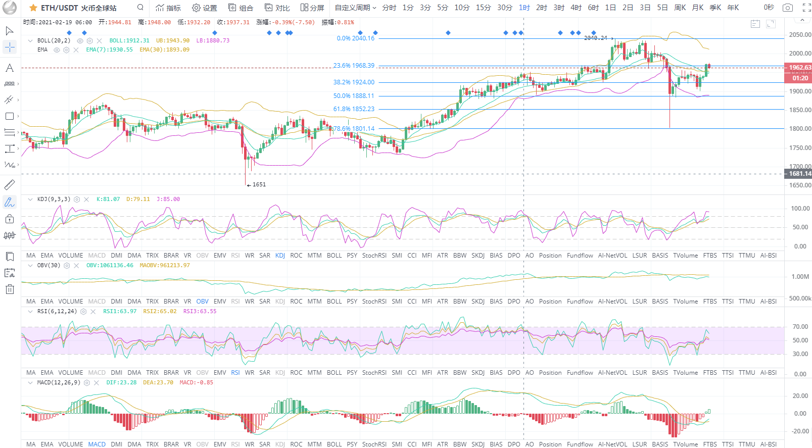The height and width of the screenshot is (448, 812).
Task: Select the arrow pointer tool
Action: 9,31
